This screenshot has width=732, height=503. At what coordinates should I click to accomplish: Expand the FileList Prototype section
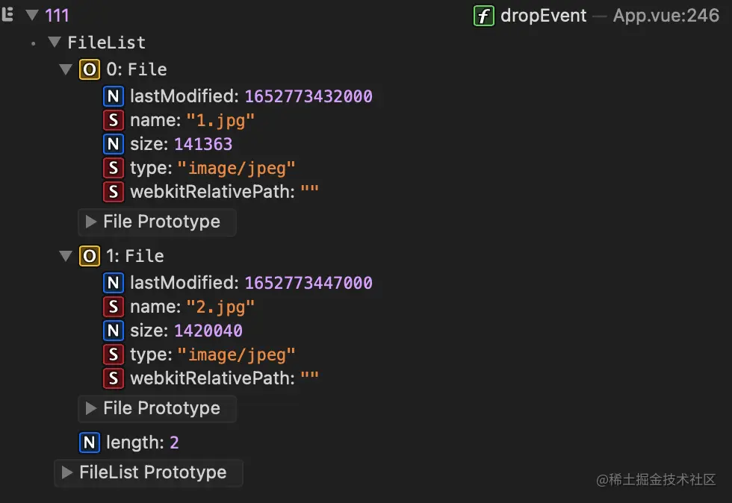[67, 472]
